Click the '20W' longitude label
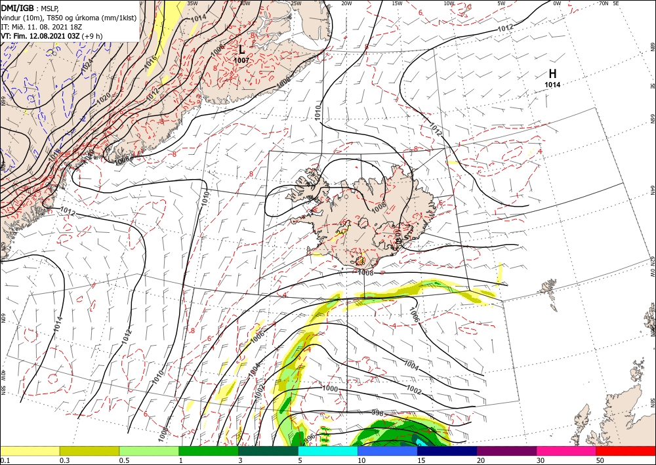This screenshot has height=465, width=656. pyautogui.click(x=346, y=3)
